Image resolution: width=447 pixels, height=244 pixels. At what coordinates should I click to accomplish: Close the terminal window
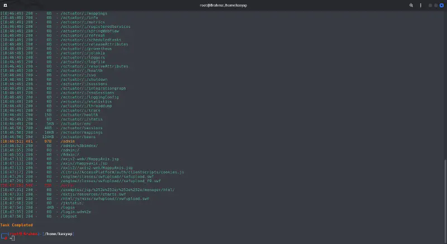(x=442, y=4)
